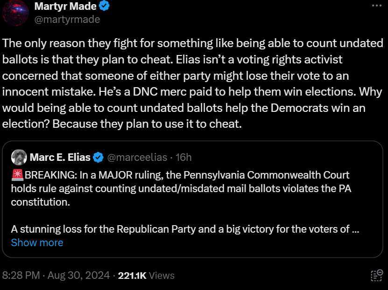Open Martyr Made's profile picture
The image size is (388, 290).
coord(15,12)
